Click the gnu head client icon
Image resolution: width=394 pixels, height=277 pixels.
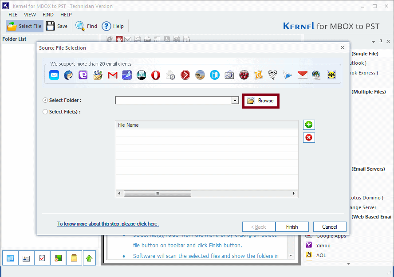tap(272, 75)
